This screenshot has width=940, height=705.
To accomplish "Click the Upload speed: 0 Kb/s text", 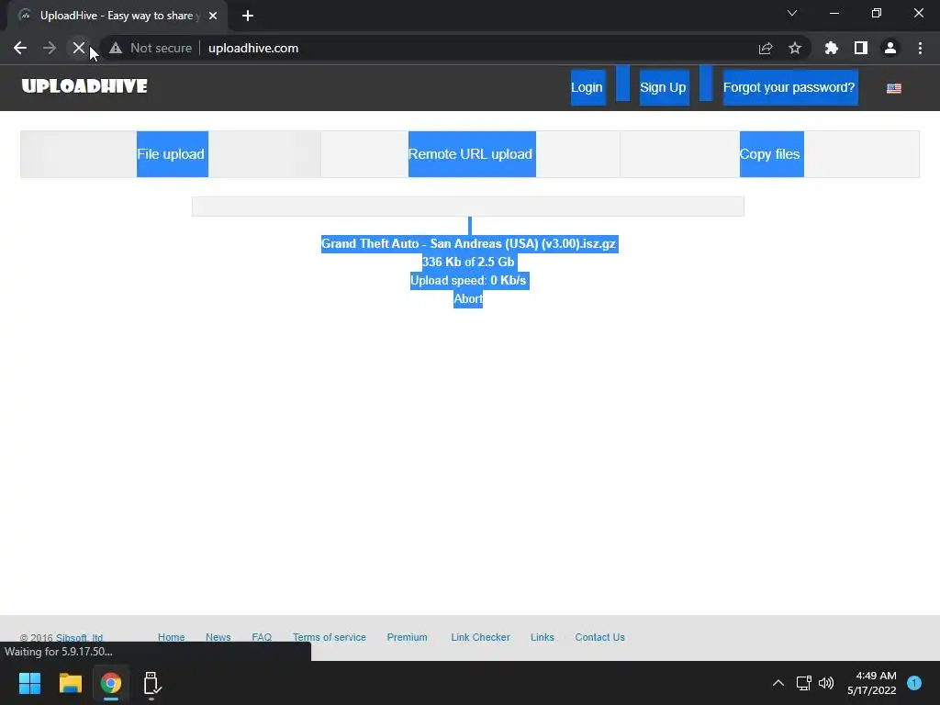I will (469, 280).
